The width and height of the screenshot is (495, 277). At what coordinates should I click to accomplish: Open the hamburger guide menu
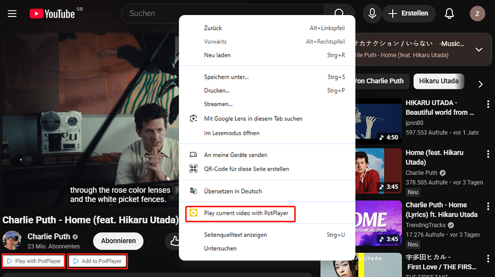click(12, 14)
